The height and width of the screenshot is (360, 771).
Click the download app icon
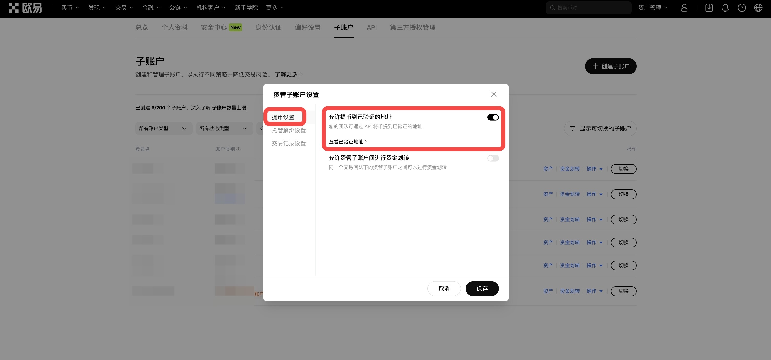pos(709,8)
